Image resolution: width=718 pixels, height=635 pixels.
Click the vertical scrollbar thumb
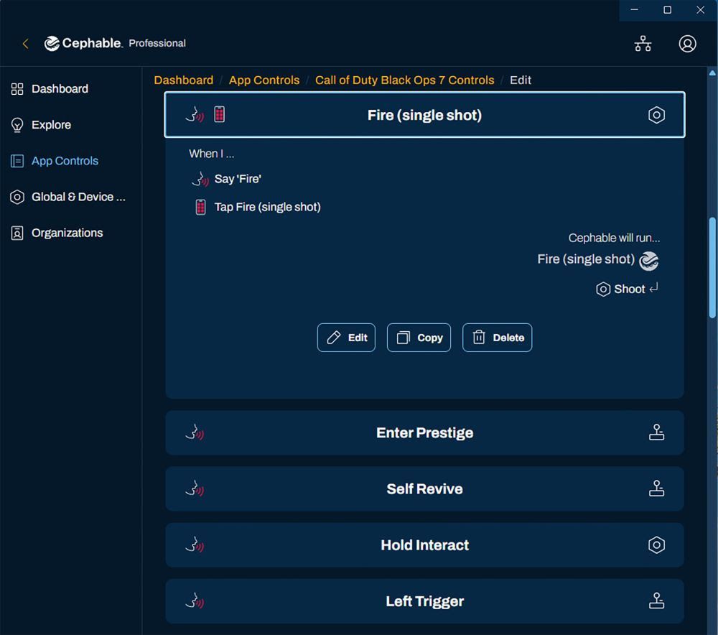click(x=712, y=267)
